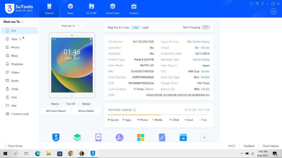Open the hamburger menu in title bar
The width and height of the screenshot is (282, 158).
262,4
